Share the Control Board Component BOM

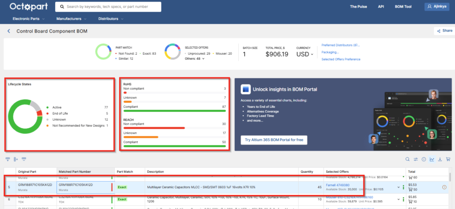444,31
